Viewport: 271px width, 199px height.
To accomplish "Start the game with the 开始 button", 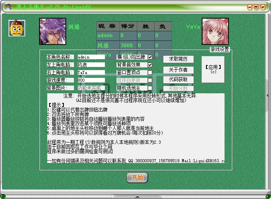I will (x=137, y=178).
